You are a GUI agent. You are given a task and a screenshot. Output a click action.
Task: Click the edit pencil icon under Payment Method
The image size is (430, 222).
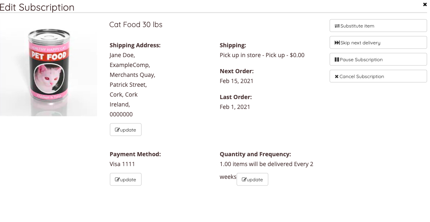point(117,180)
